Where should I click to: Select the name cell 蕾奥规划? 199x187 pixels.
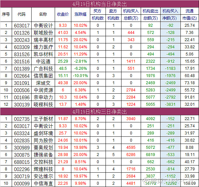point(43,148)
